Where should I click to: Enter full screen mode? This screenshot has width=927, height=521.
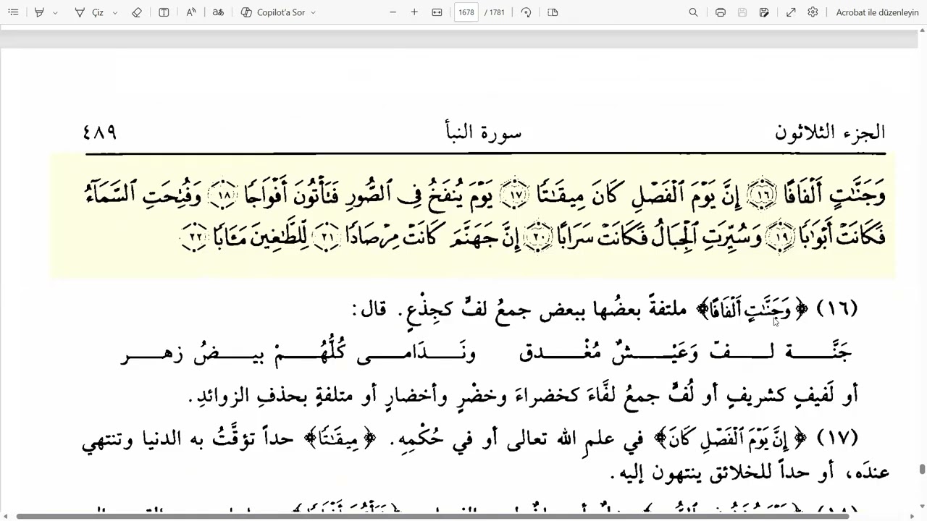(x=792, y=12)
